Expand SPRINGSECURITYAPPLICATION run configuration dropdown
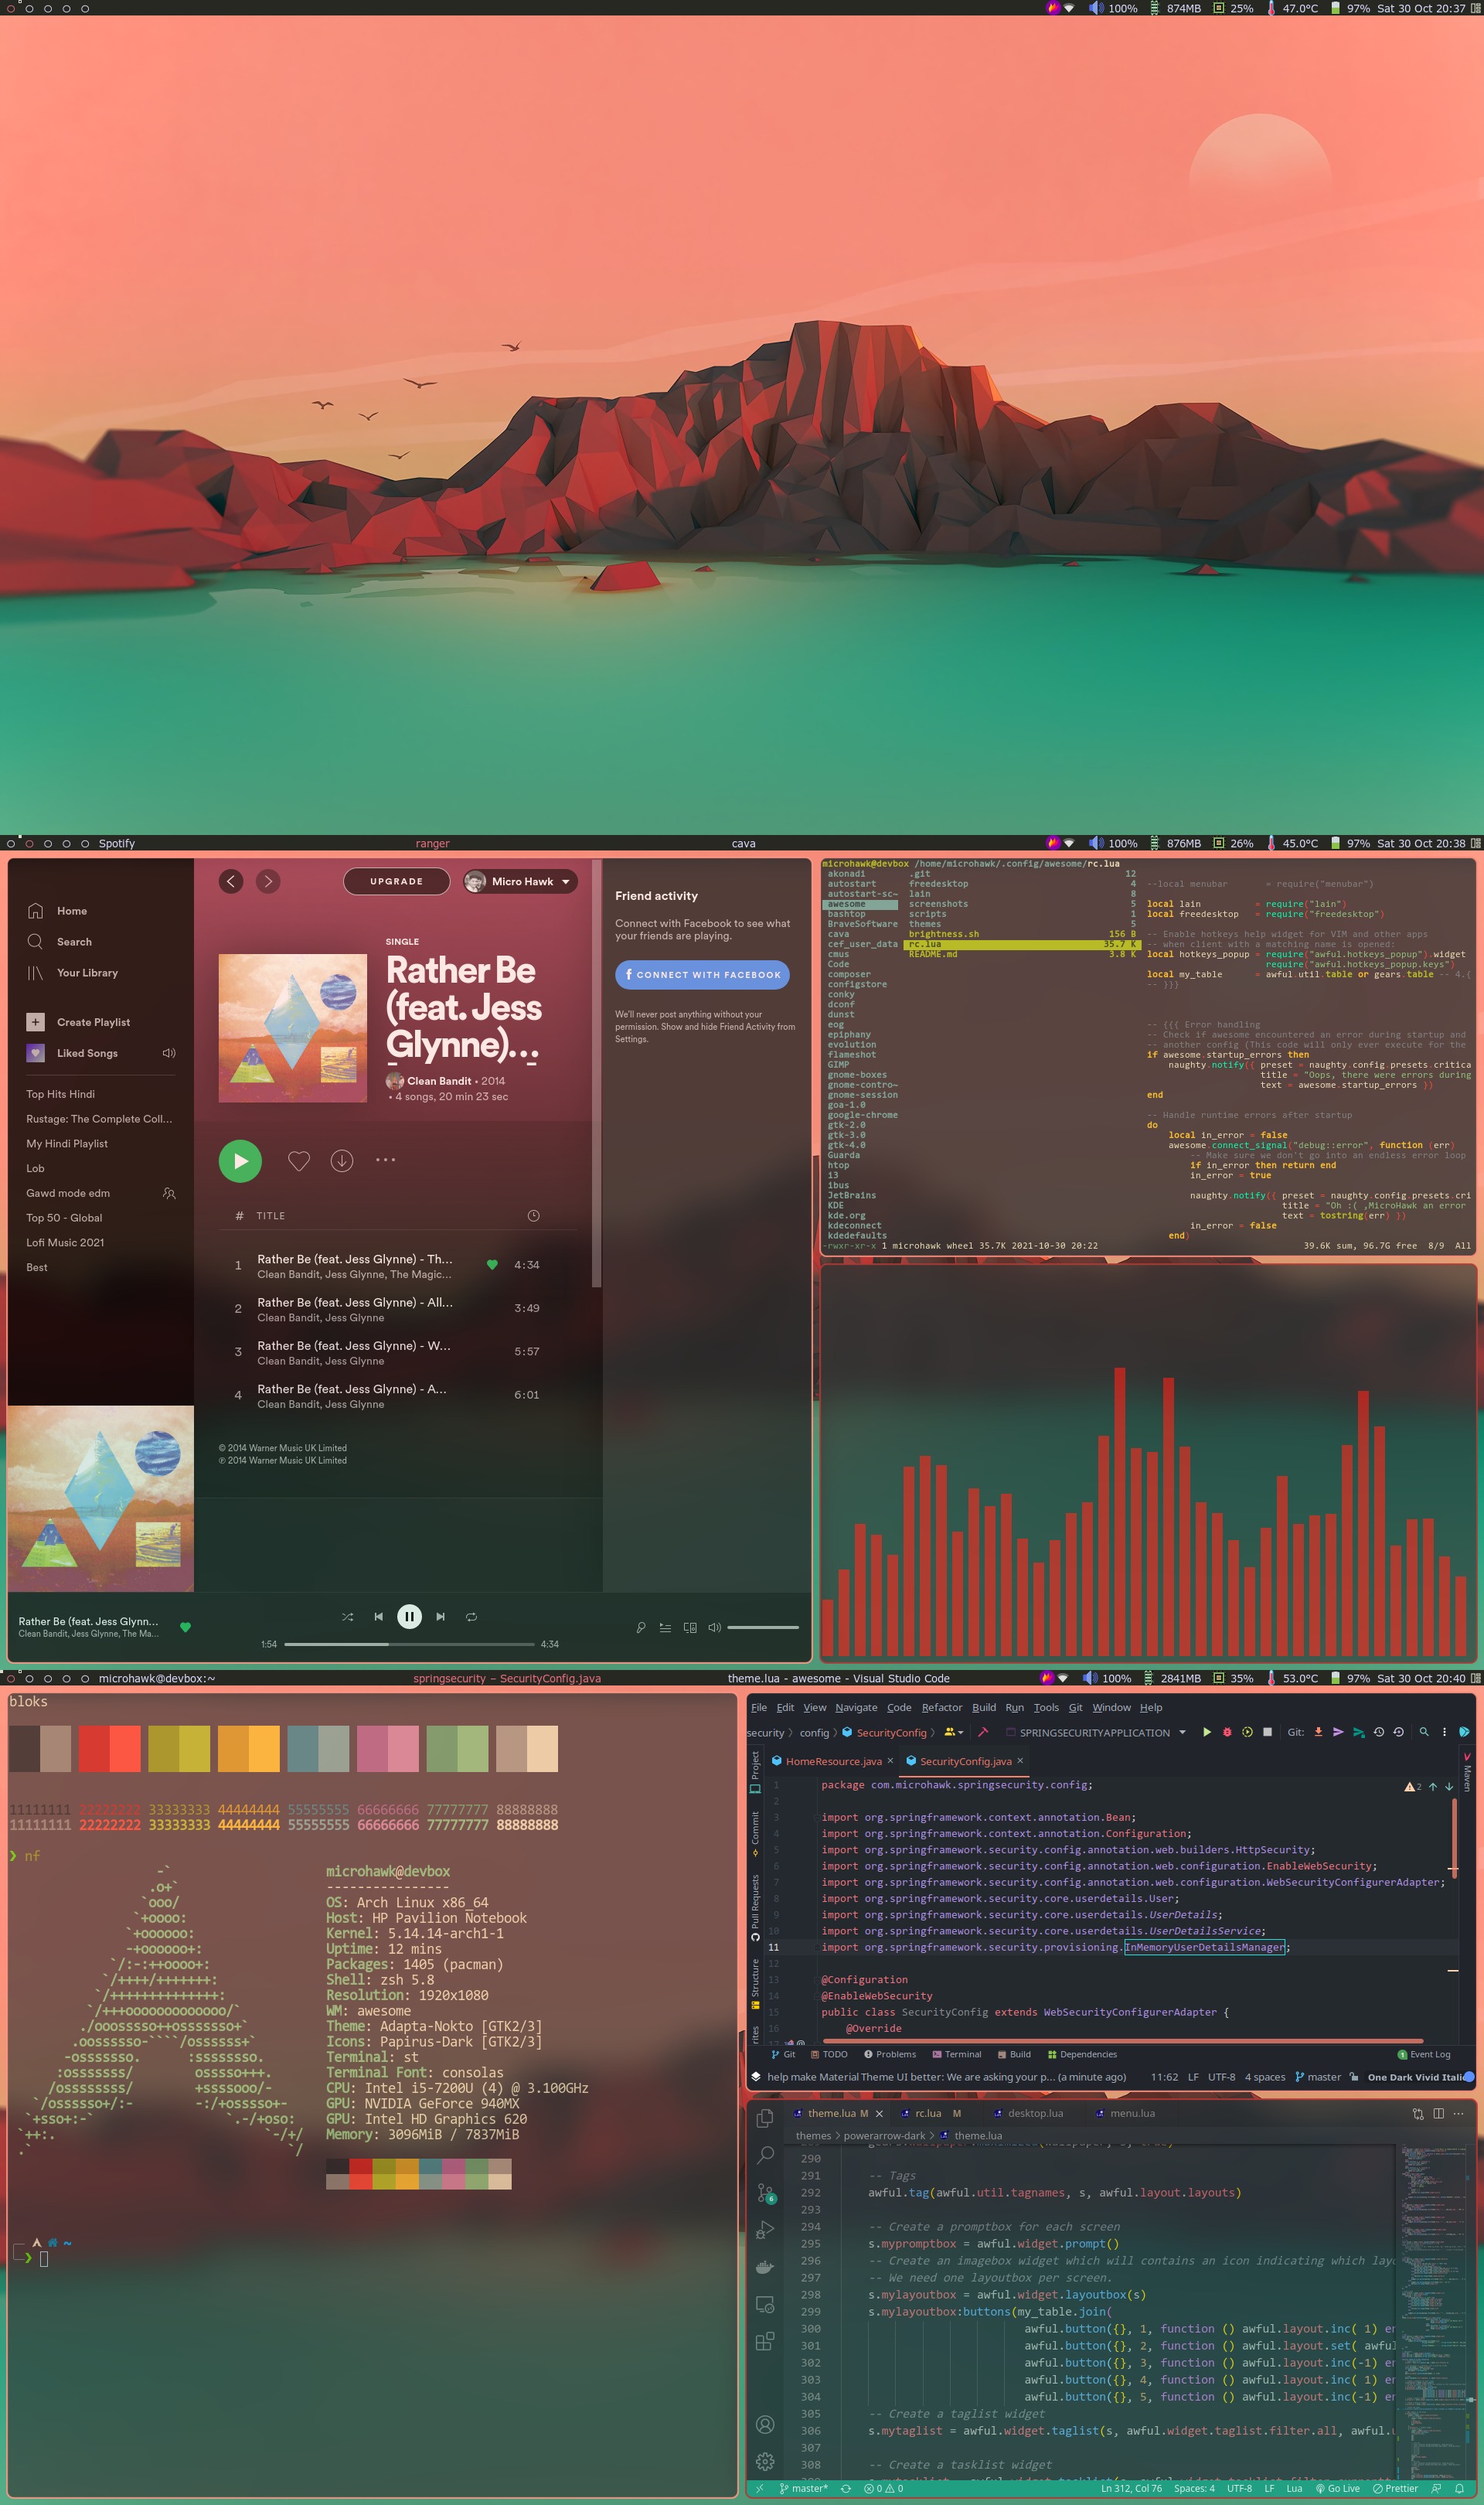 [x=1182, y=1733]
